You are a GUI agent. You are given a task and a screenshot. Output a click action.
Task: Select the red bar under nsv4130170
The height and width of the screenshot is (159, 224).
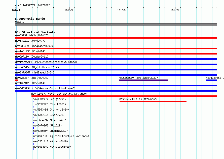pyautogui.click(x=124, y=96)
